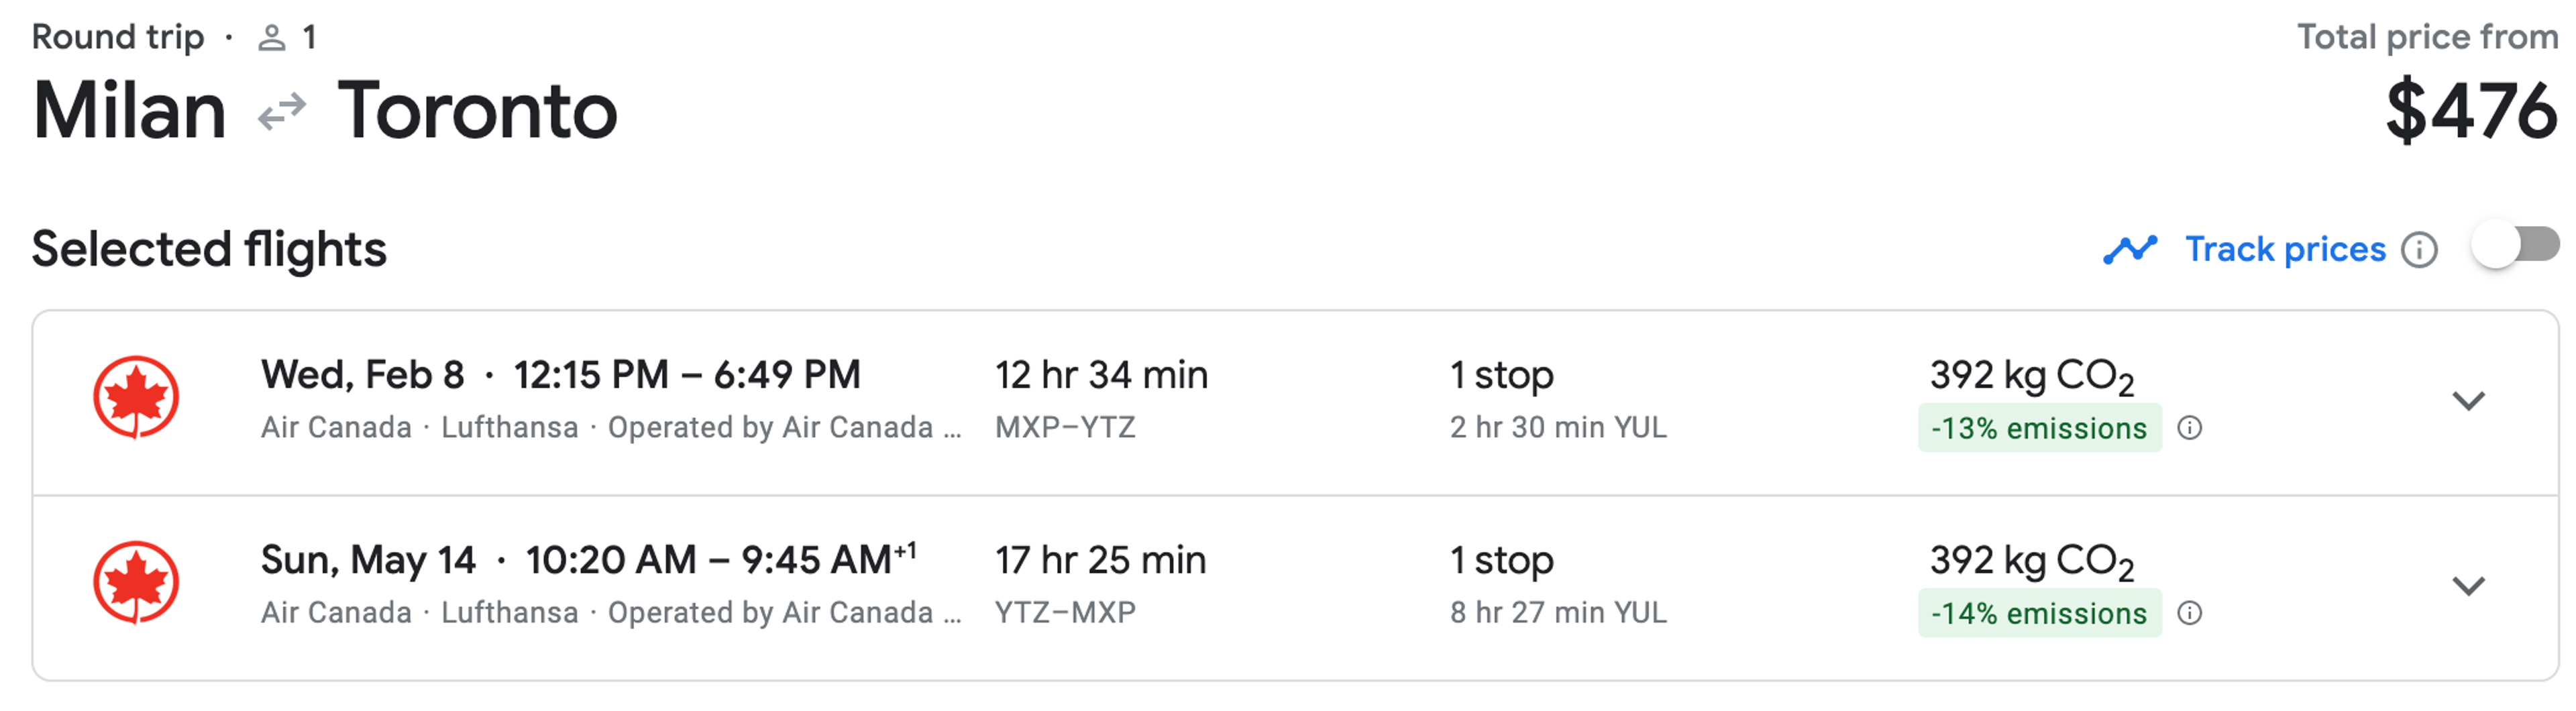Click the 8 hr 27 min YUL layover text
The width and height of the screenshot is (2576, 711).
point(1558,613)
